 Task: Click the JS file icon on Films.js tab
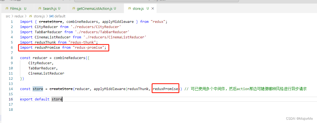pos(7,8)
